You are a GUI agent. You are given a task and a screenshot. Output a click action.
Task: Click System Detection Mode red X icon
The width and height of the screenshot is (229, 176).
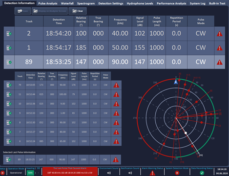(x=177, y=173)
